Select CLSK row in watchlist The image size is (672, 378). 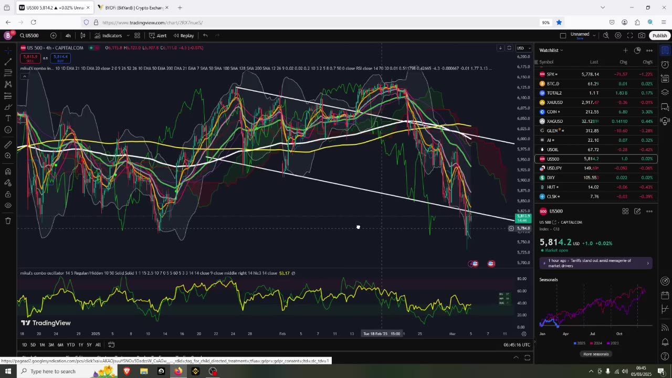(596, 196)
